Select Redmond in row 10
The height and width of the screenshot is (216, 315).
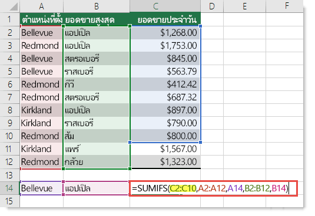(x=42, y=136)
